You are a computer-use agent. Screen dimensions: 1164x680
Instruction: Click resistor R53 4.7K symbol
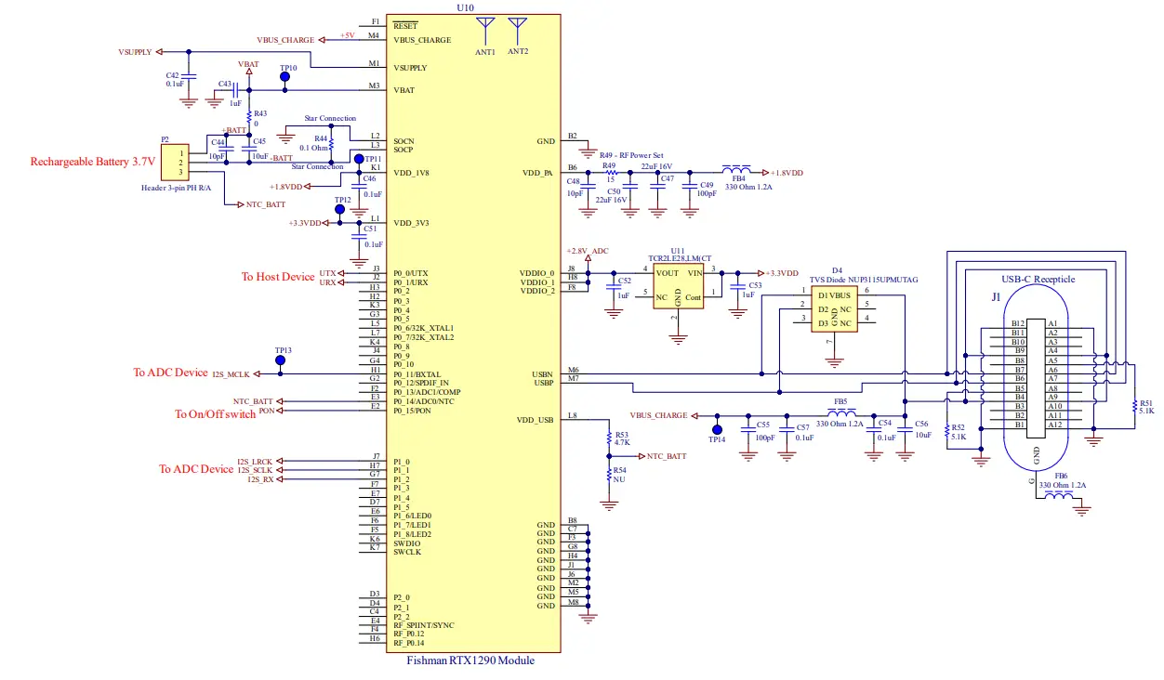(x=609, y=439)
